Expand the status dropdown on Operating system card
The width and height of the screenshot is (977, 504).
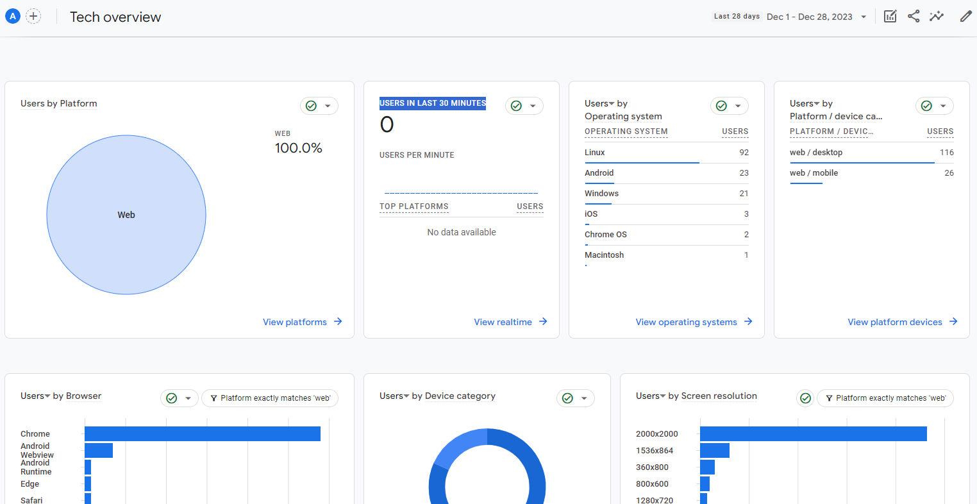coord(738,106)
